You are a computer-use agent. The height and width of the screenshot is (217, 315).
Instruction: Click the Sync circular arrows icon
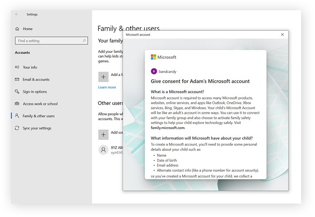[x=17, y=128]
